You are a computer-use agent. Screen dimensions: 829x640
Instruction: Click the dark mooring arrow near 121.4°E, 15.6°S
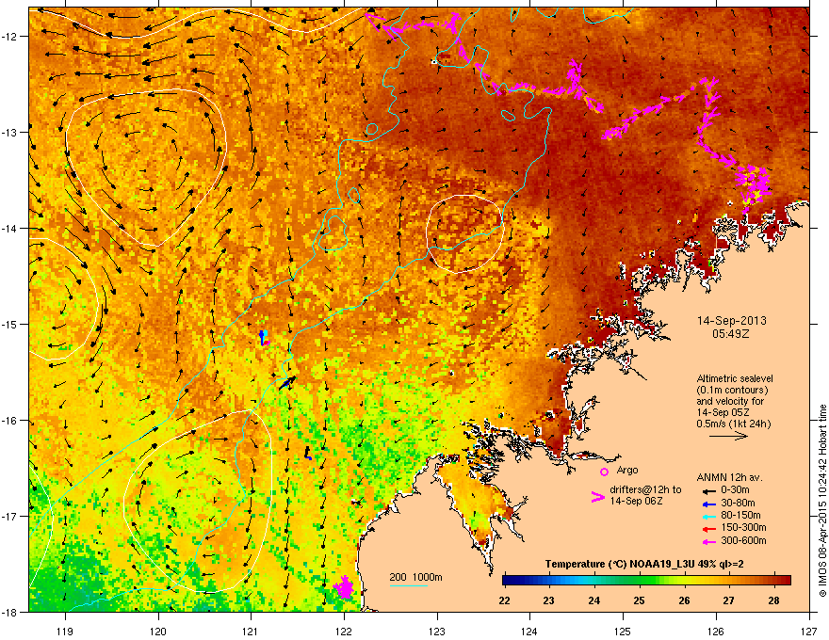(287, 383)
